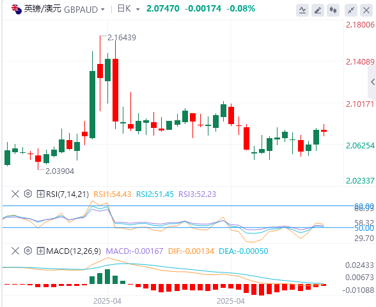This screenshot has height=307, width=376.
Task: Select the 2.16439 high price marker
Action: [x=121, y=38]
